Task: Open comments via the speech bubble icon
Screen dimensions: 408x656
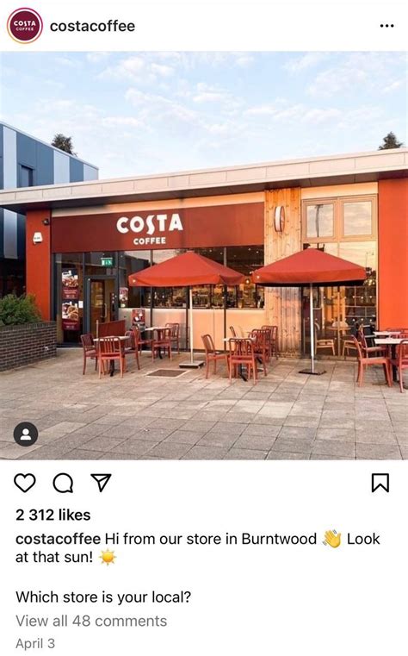Action: 63,484
